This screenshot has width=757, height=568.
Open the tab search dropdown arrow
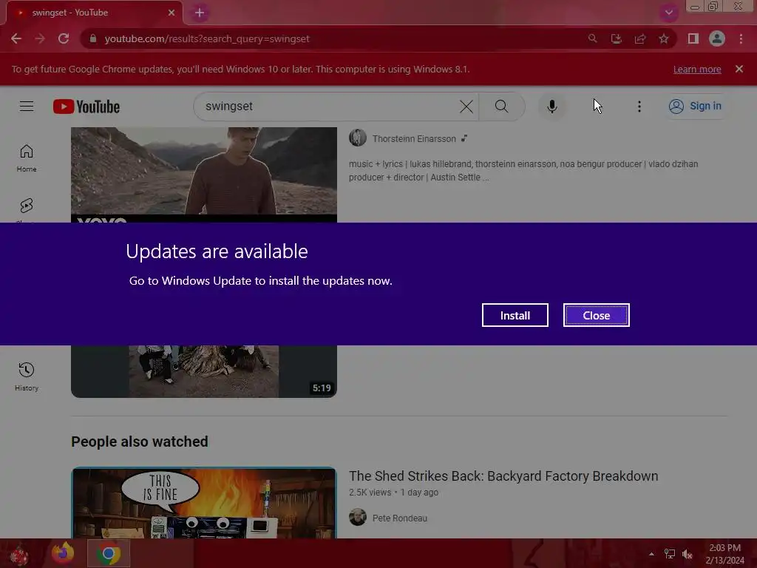click(x=668, y=13)
